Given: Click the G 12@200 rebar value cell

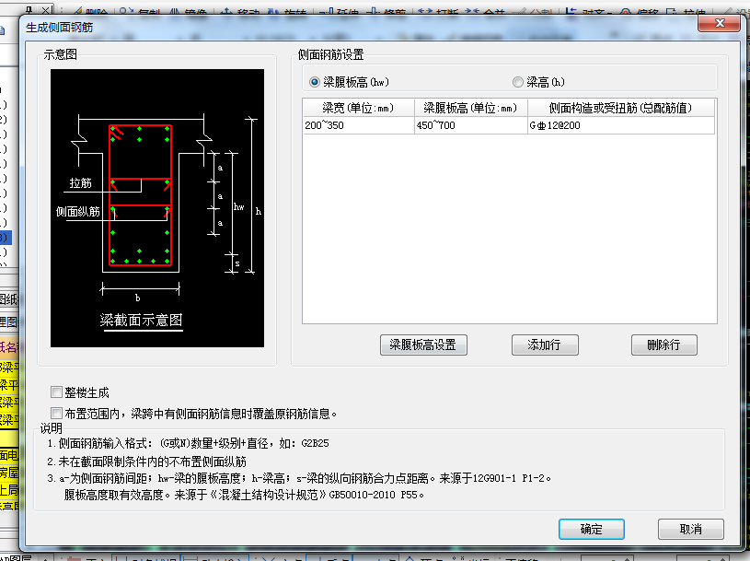Looking at the screenshot, I should point(621,125).
